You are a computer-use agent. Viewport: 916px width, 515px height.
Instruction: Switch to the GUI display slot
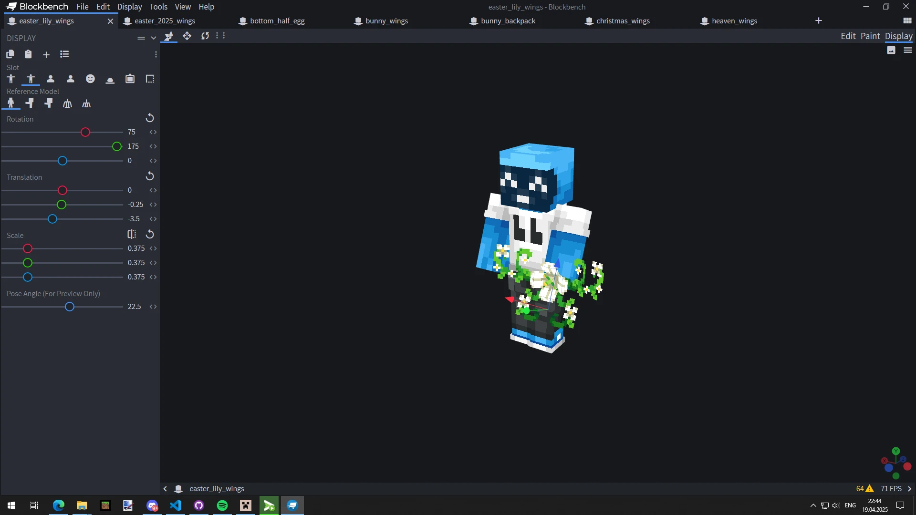coord(150,79)
